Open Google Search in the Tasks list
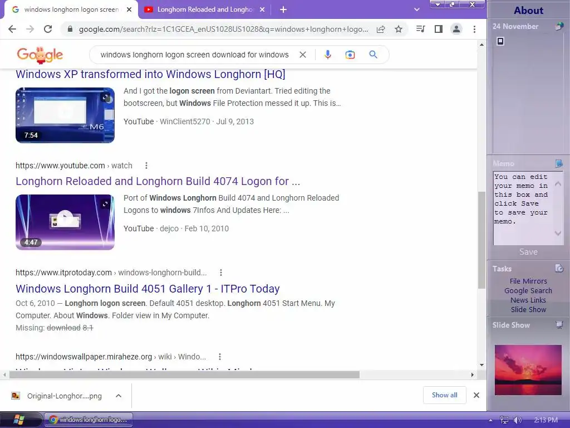The height and width of the screenshot is (428, 570). 528,290
